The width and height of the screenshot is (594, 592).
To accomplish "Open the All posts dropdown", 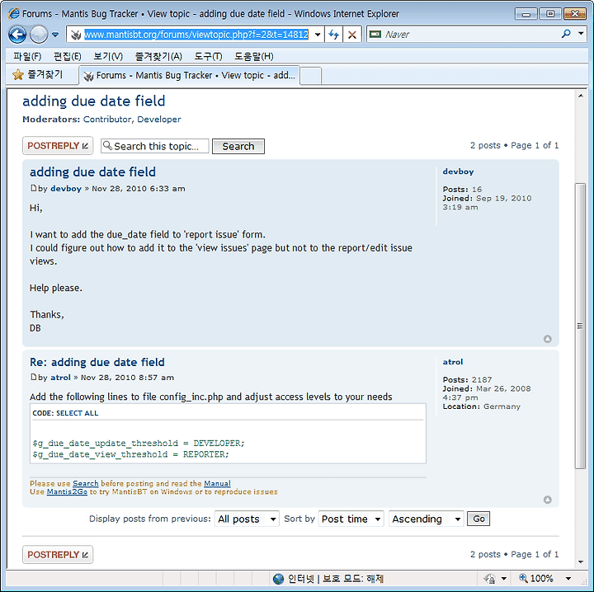I will click(247, 519).
